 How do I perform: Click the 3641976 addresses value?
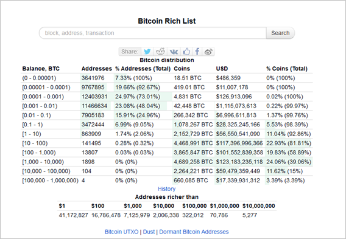point(93,78)
